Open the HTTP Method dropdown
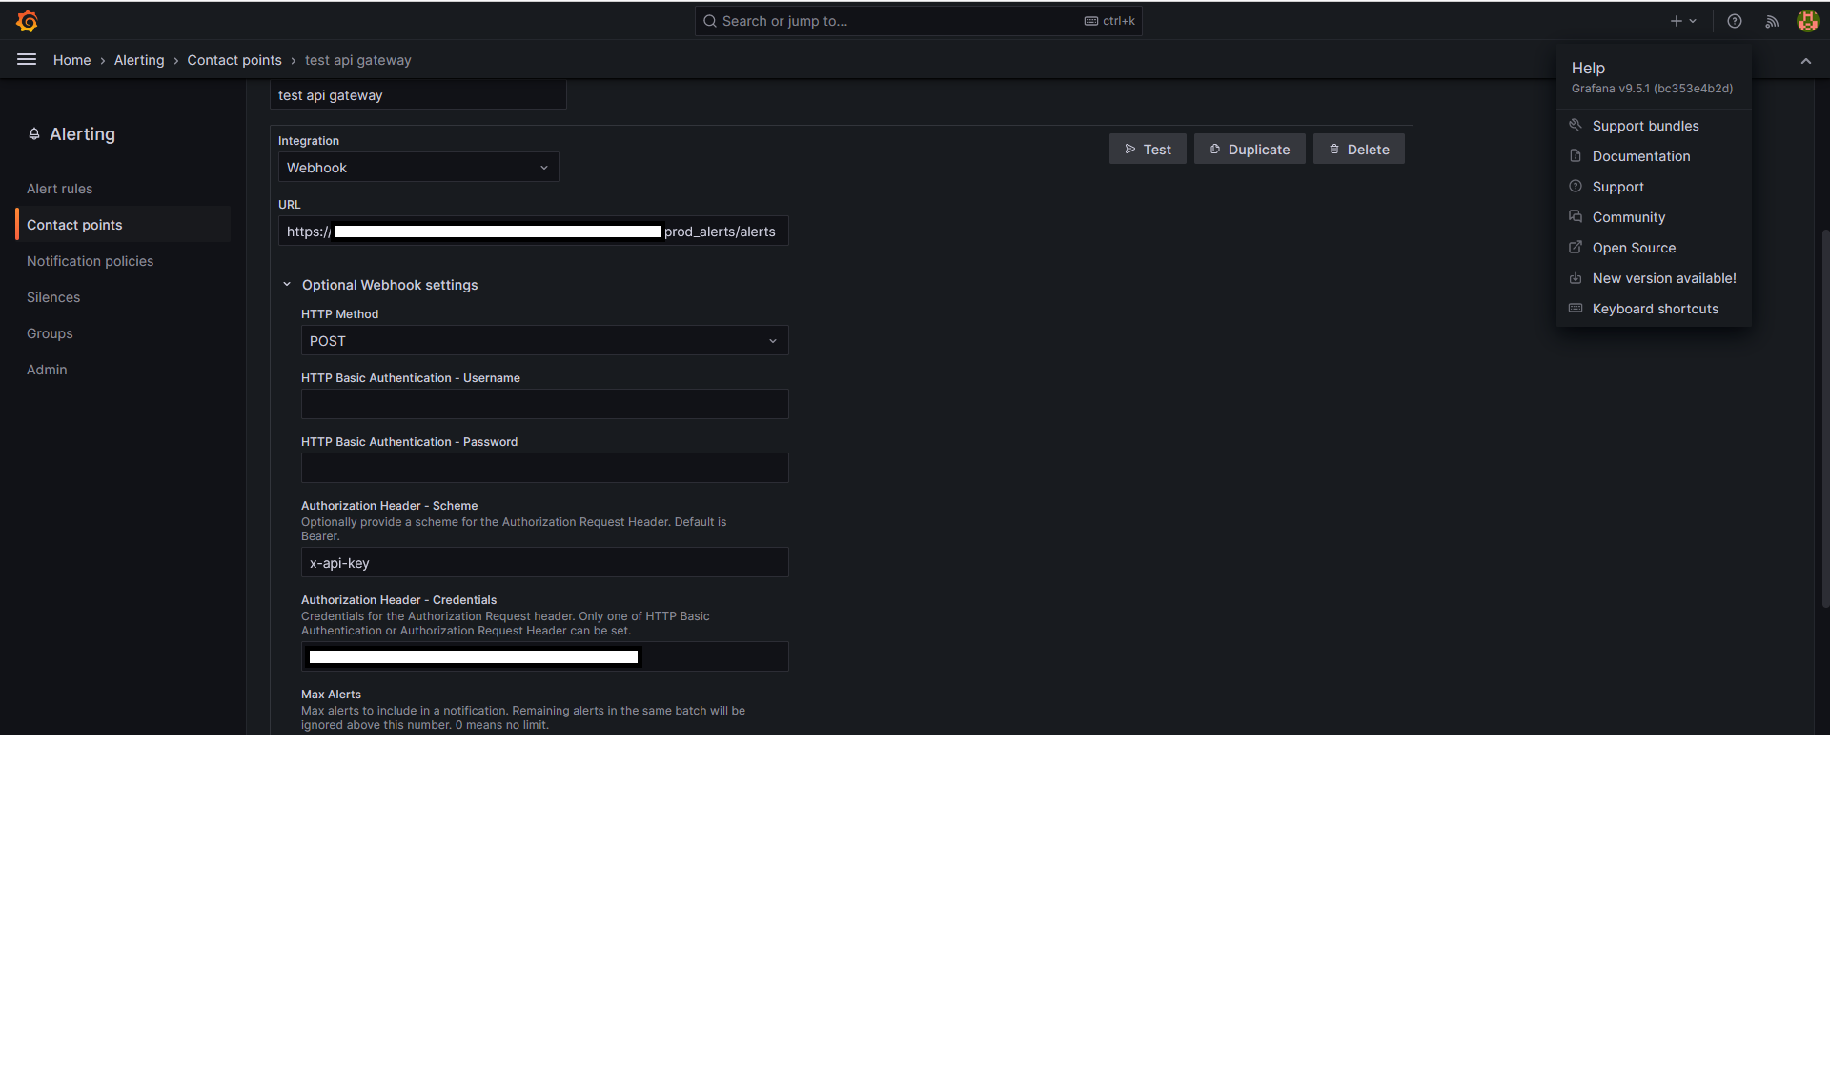 pos(543,340)
